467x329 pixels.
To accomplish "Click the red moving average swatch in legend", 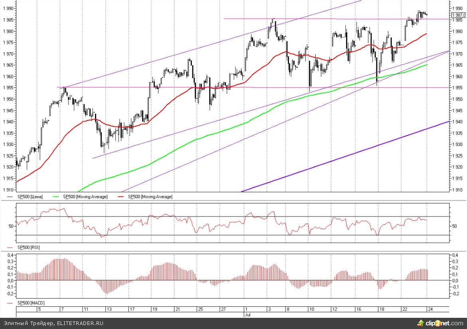I will click(123, 197).
